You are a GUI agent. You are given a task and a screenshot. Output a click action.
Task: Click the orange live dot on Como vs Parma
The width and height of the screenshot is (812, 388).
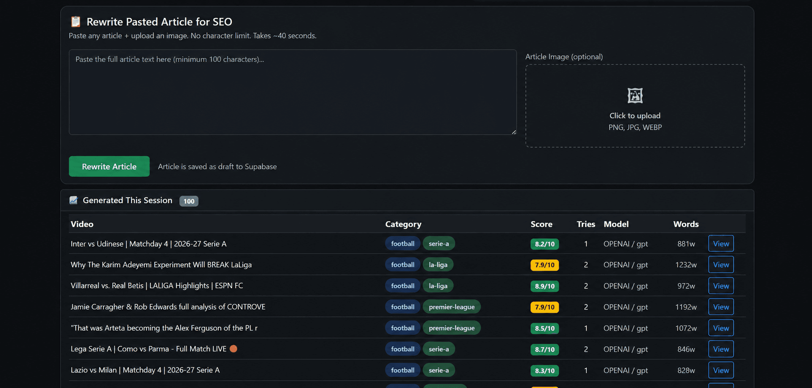234,349
